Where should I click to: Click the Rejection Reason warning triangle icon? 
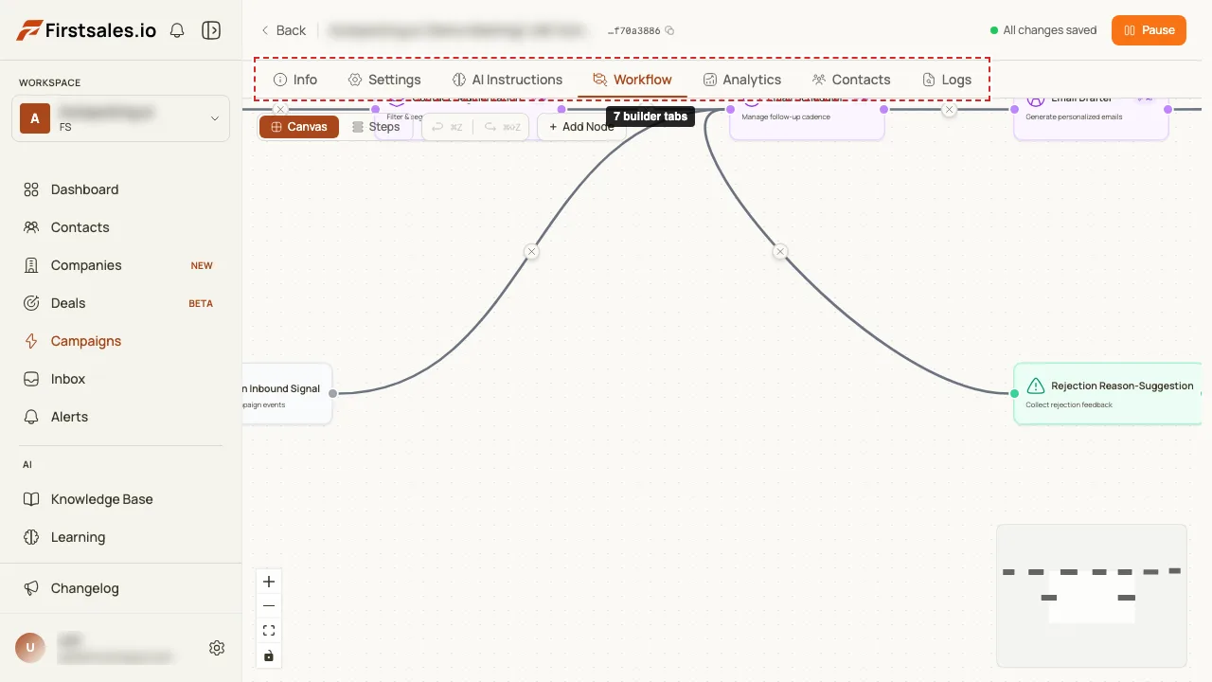pos(1036,386)
